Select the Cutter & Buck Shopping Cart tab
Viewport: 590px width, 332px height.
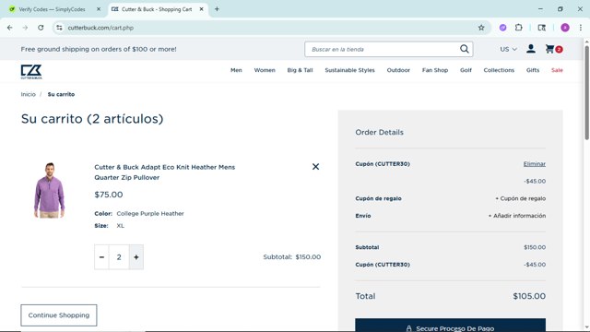[158, 9]
